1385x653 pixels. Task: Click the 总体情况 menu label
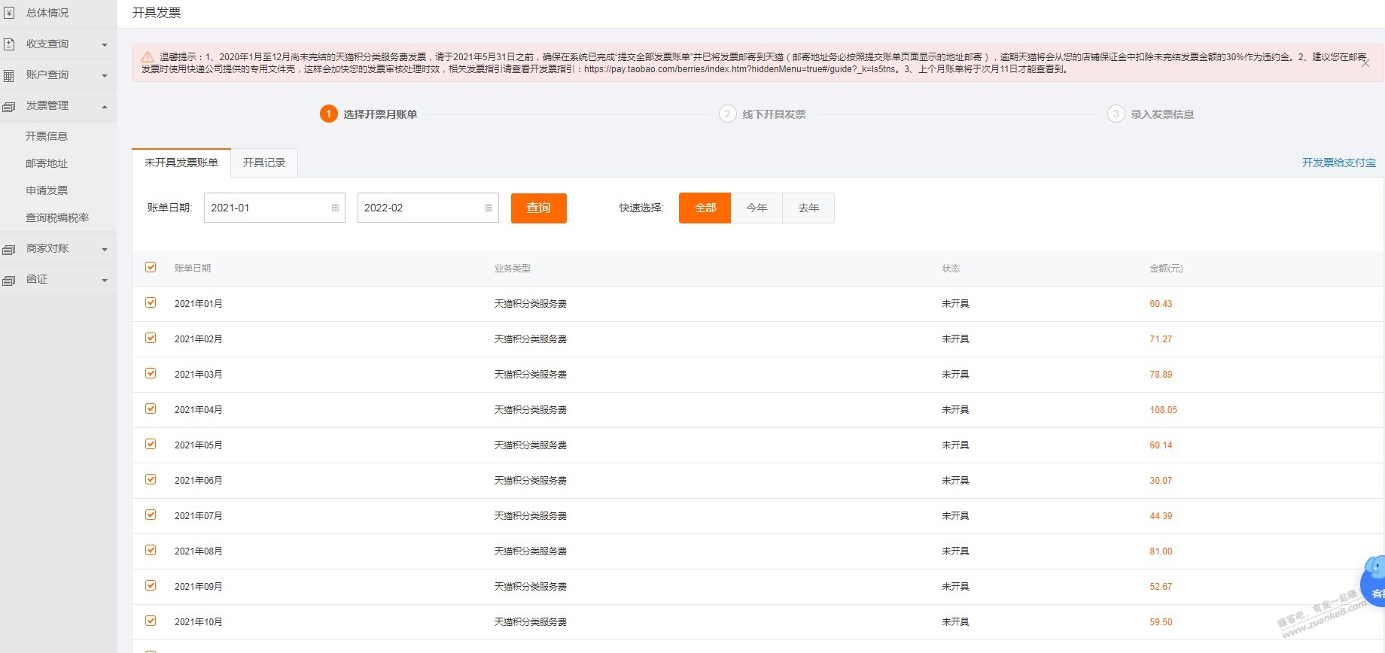click(x=47, y=13)
